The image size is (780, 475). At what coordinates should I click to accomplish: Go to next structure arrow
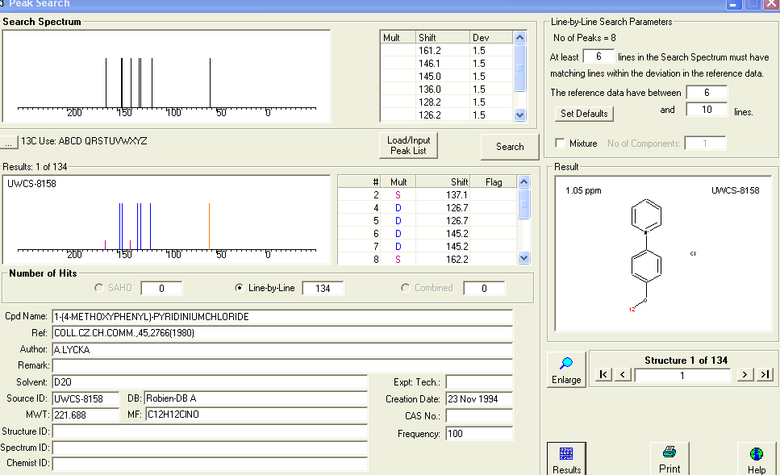745,375
